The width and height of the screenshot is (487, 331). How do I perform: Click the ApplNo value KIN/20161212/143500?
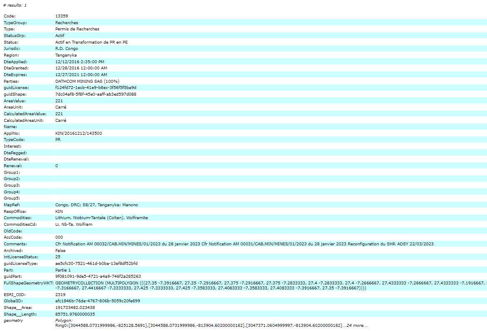79,133
